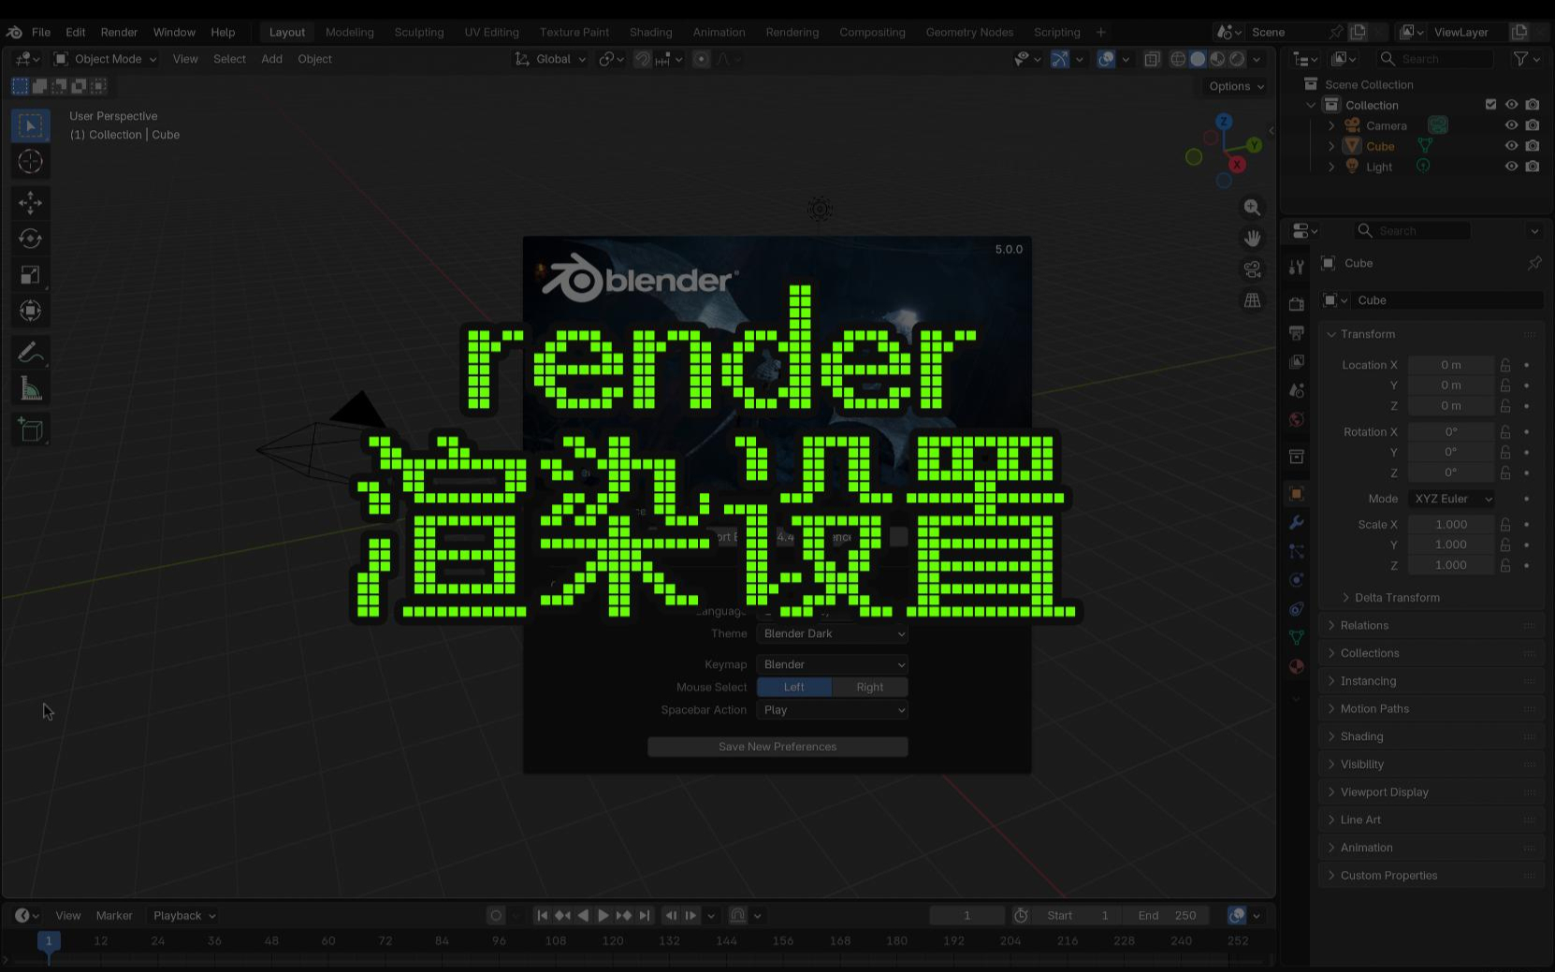Switch to the Sculpting workspace tab
The image size is (1555, 972).
[418, 32]
